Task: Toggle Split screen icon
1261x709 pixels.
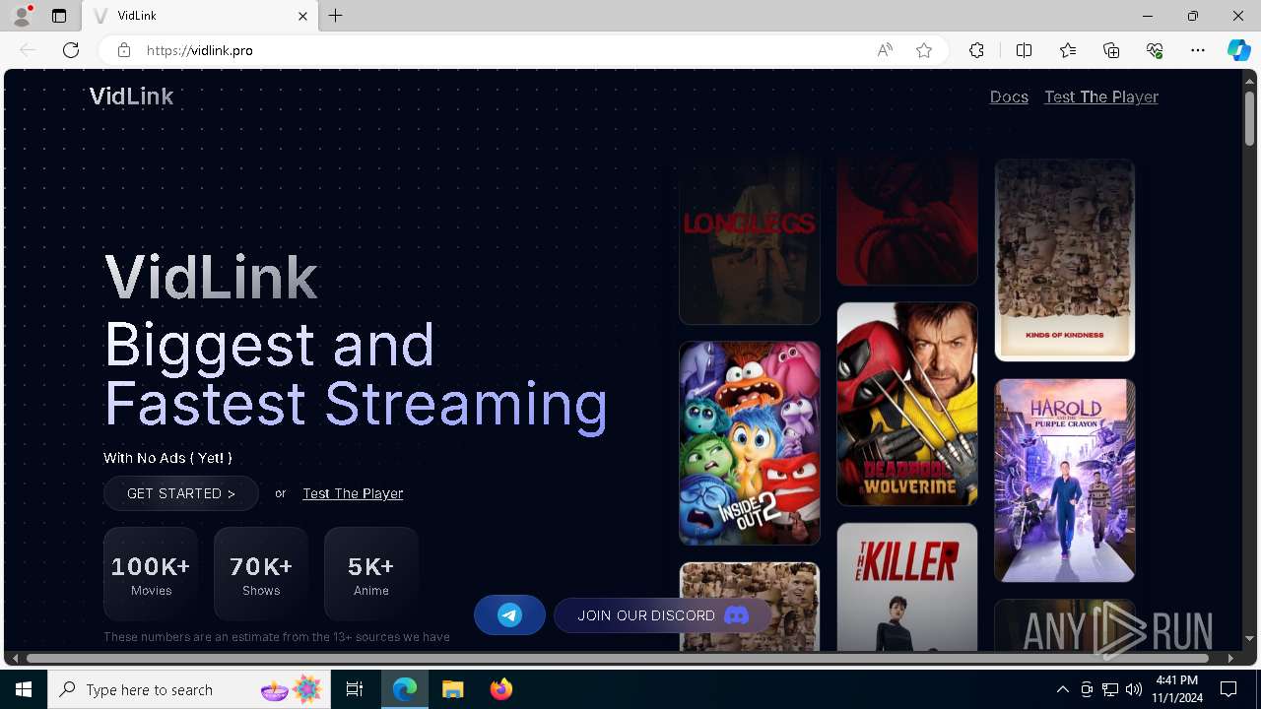Action: [1024, 50]
